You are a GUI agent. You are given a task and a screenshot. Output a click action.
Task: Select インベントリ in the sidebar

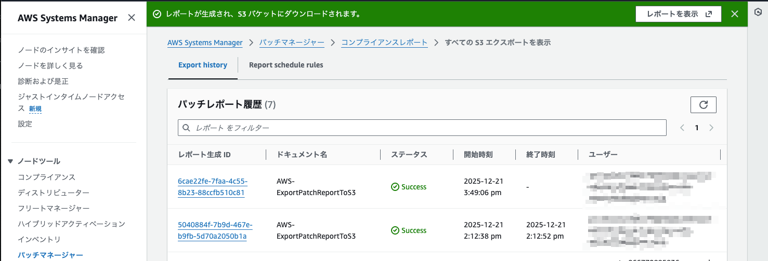coord(40,239)
